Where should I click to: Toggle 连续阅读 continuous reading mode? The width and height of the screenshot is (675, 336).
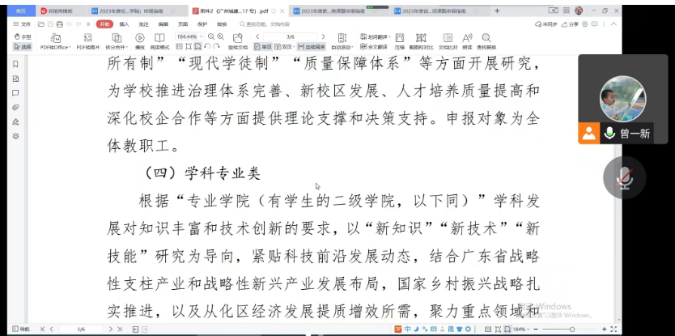311,47
